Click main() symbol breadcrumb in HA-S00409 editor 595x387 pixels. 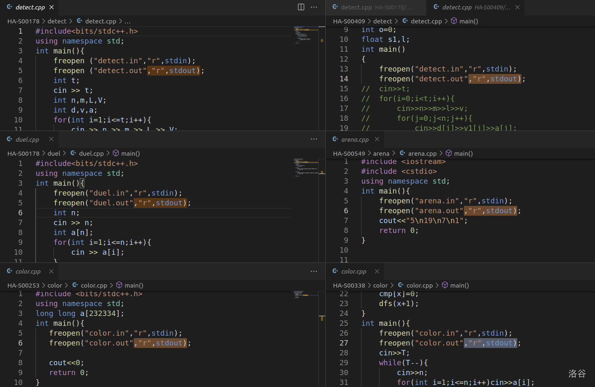click(465, 21)
